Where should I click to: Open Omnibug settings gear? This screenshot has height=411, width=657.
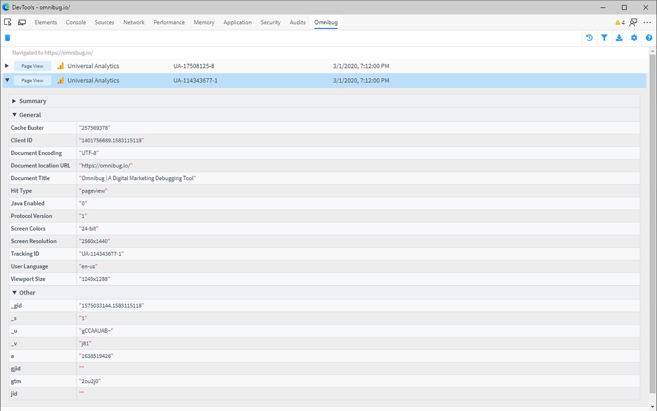point(634,38)
